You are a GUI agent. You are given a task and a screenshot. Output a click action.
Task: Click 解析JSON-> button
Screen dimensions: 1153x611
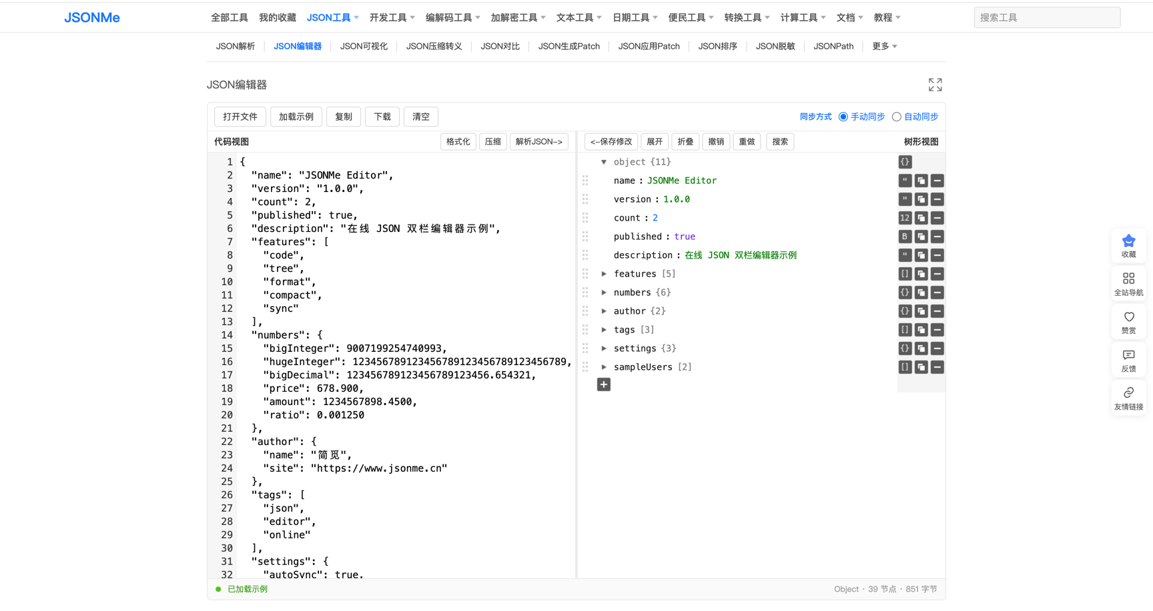[539, 141]
